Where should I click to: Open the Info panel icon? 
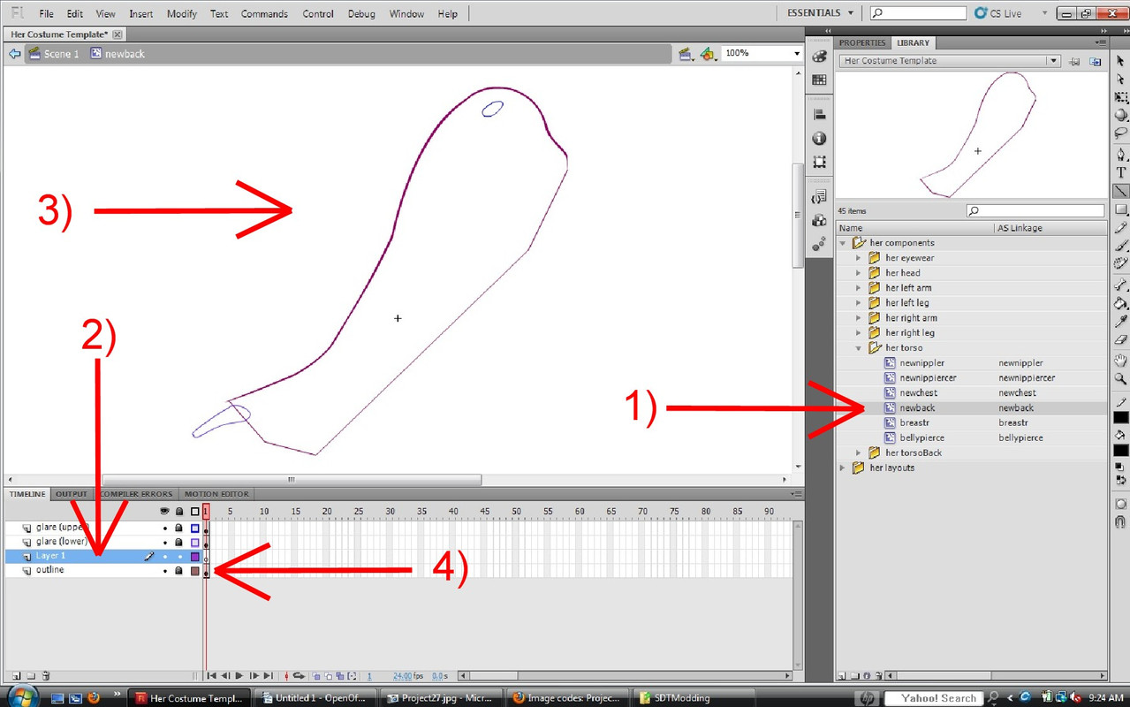click(819, 139)
